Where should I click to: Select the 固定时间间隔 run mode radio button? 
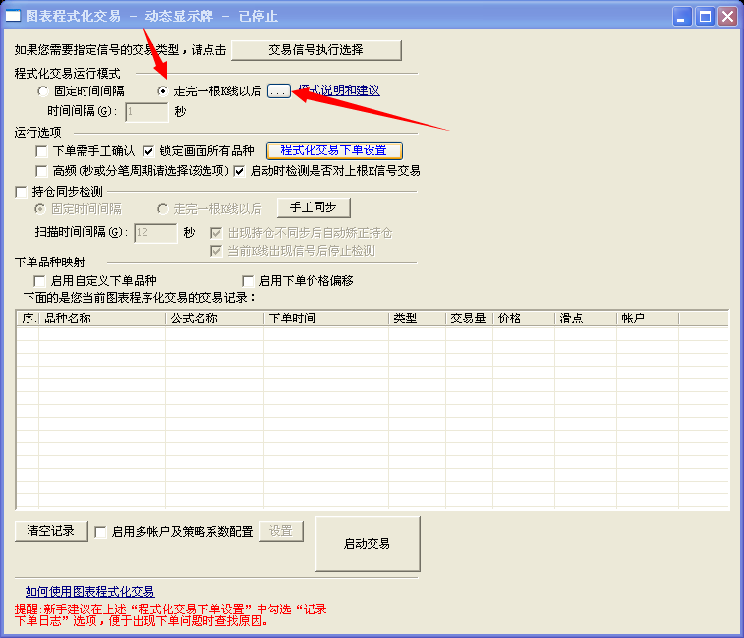coord(43,91)
